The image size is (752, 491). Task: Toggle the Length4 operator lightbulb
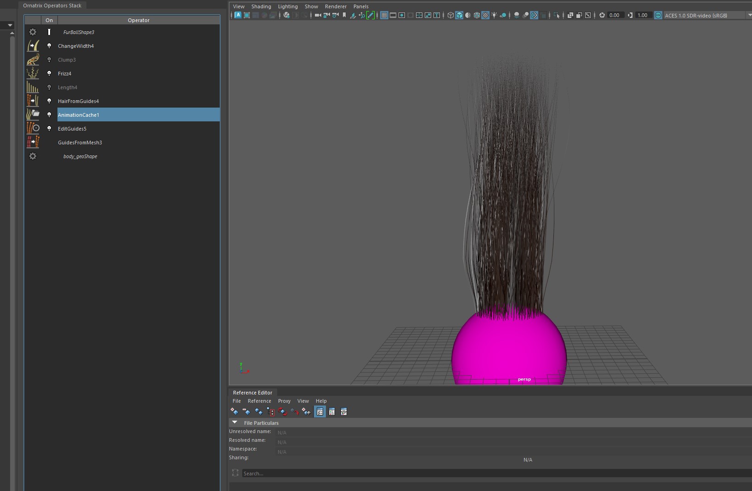(49, 87)
